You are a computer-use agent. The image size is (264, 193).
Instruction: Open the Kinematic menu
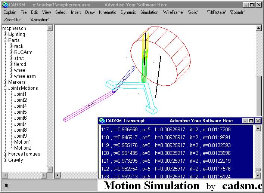108,12
